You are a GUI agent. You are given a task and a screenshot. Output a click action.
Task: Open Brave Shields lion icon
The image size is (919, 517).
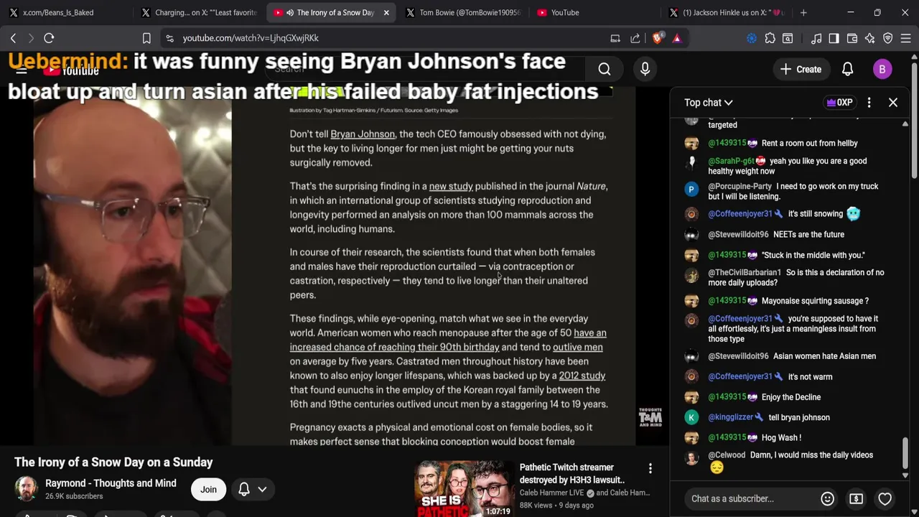pos(658,38)
